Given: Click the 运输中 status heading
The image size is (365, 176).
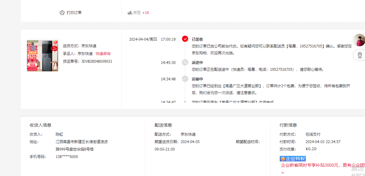Looking at the screenshot, I should click(x=198, y=79).
